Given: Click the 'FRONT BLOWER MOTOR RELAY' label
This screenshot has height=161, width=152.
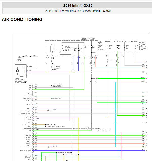Looking at the screenshot, I should (x=68, y=49).
